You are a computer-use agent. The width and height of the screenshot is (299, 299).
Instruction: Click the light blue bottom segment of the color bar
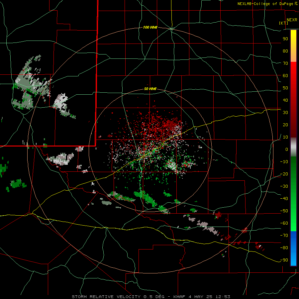[293, 258]
